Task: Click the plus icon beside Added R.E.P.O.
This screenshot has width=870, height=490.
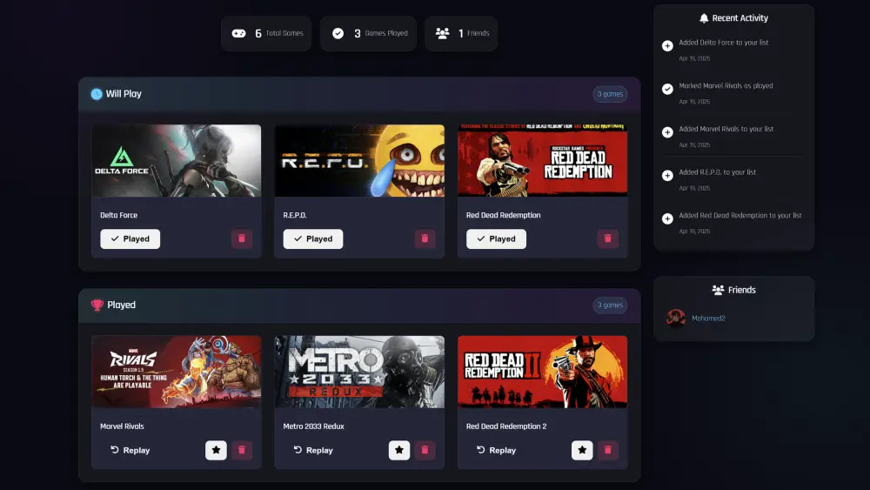Action: (x=667, y=175)
